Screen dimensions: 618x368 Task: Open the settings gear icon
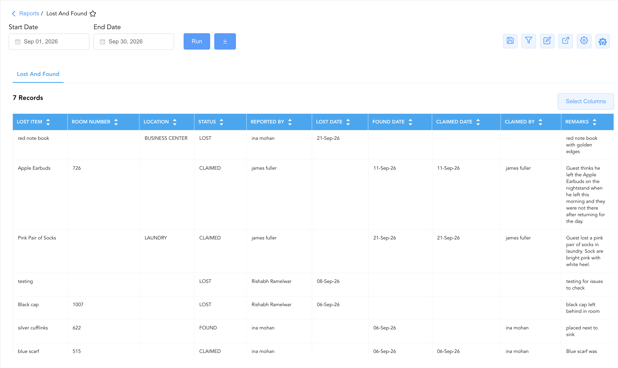pos(584,41)
